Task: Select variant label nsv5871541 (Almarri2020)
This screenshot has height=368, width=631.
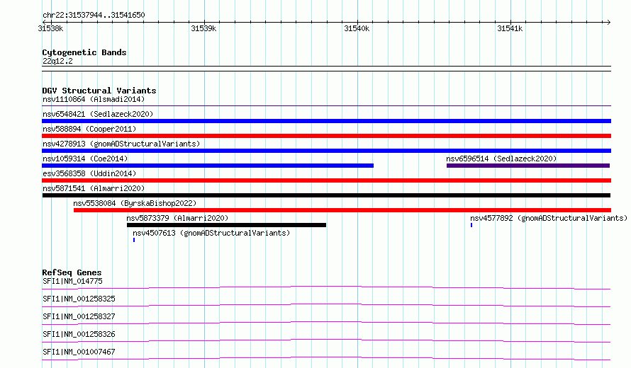Action: (x=94, y=188)
